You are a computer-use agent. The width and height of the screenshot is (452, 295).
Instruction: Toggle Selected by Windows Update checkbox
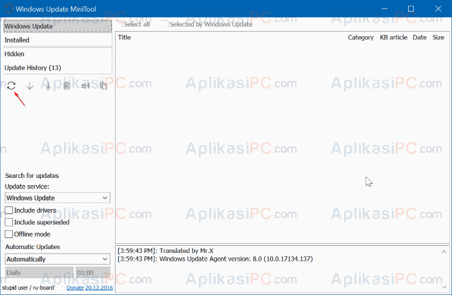(x=165, y=25)
